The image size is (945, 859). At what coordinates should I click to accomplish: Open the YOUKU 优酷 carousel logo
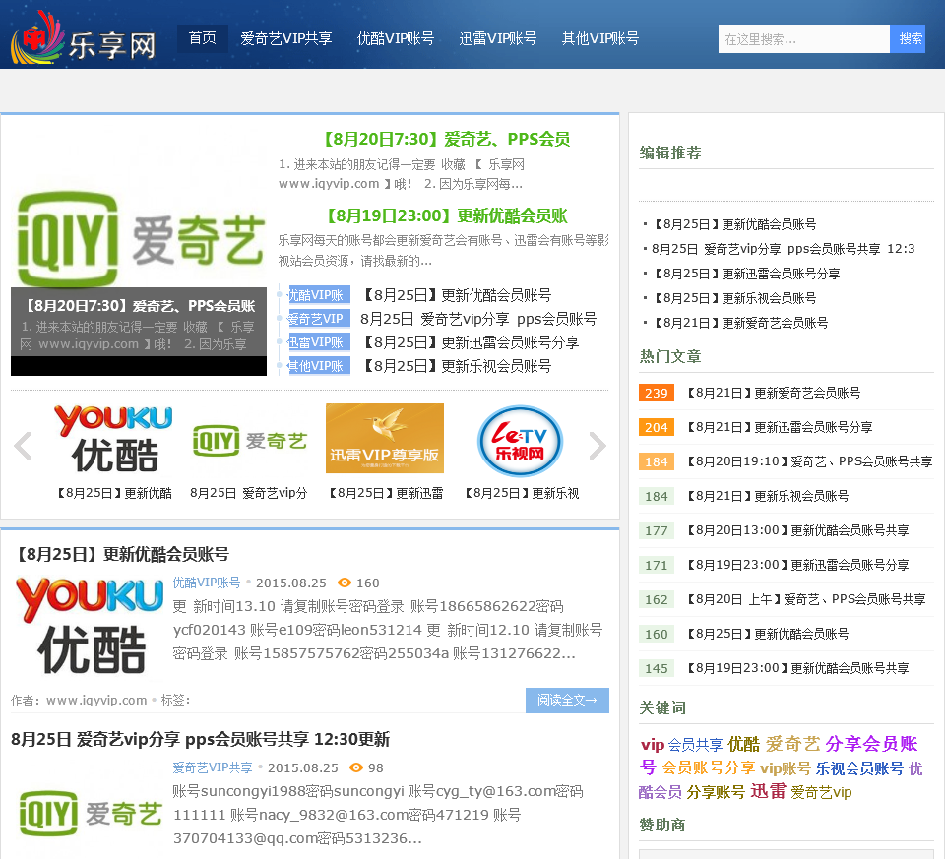tap(113, 439)
